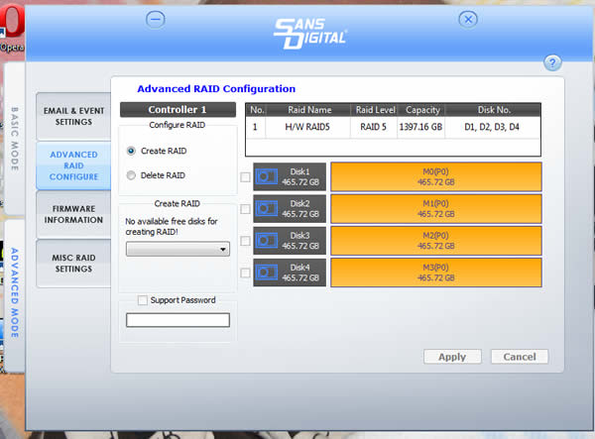Click the Disk No. column header
Viewport: 595px width, 439px height.
(x=494, y=110)
